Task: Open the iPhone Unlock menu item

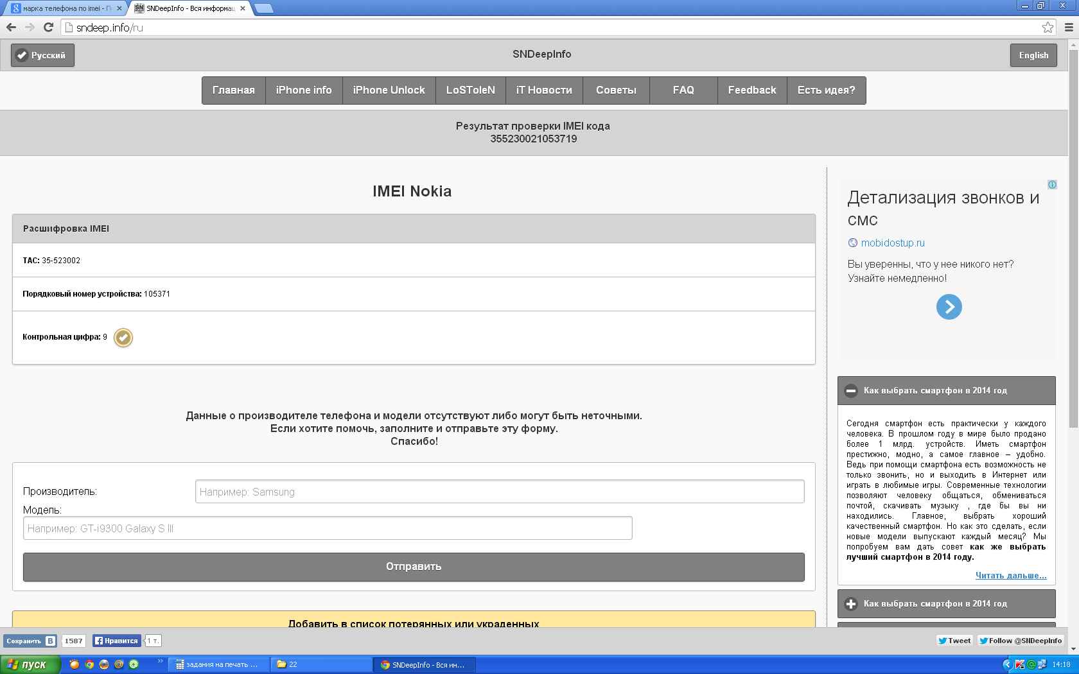Action: point(389,90)
